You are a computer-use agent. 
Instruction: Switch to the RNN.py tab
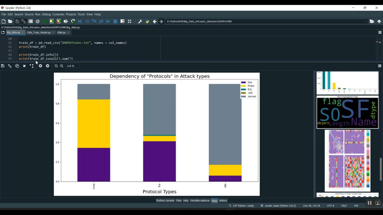click(x=61, y=32)
